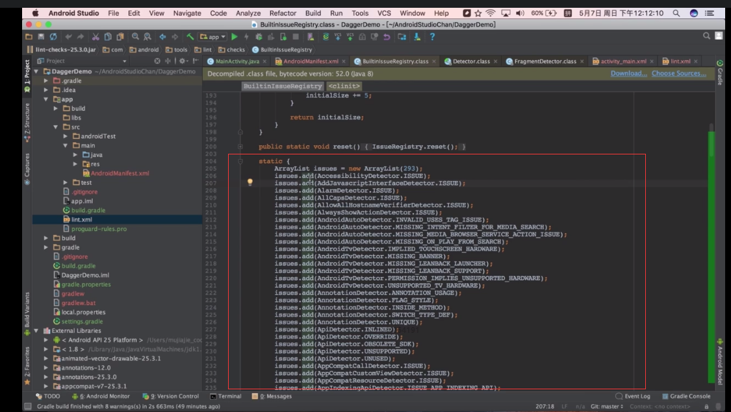The height and width of the screenshot is (412, 731).
Task: Close the AndroidManifest.xml tab
Action: (344, 62)
